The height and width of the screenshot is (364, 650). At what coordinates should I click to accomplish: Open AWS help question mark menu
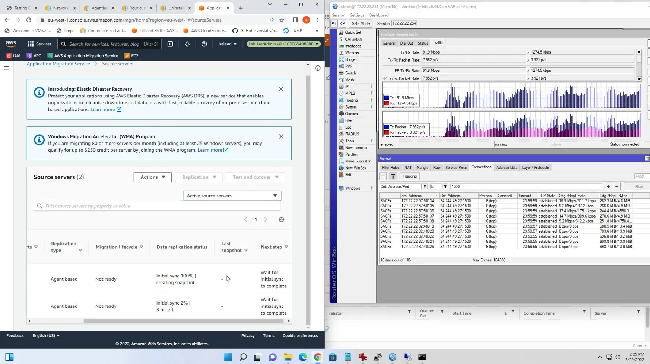point(204,44)
